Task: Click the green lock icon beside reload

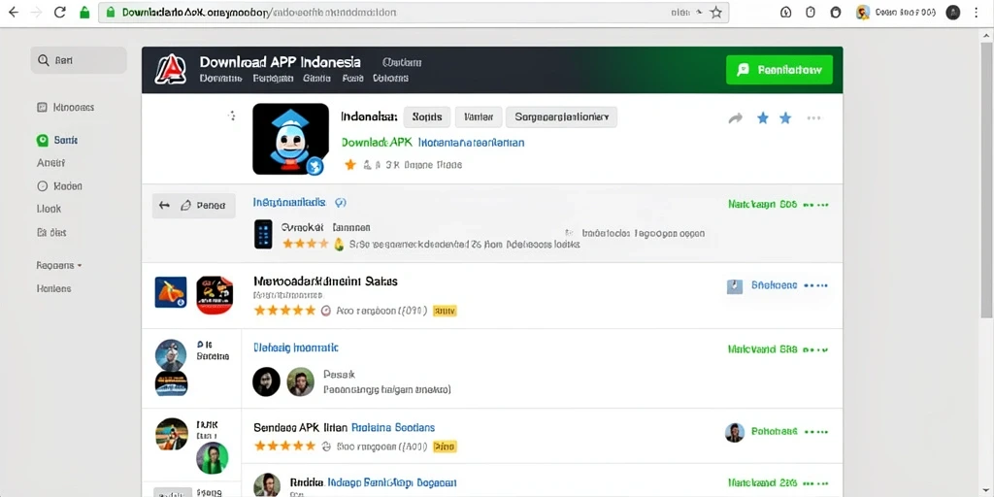Action: 83,12
